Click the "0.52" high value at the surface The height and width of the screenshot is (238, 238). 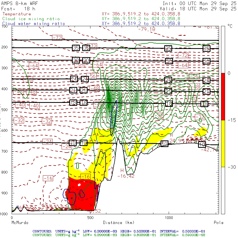point(95,211)
